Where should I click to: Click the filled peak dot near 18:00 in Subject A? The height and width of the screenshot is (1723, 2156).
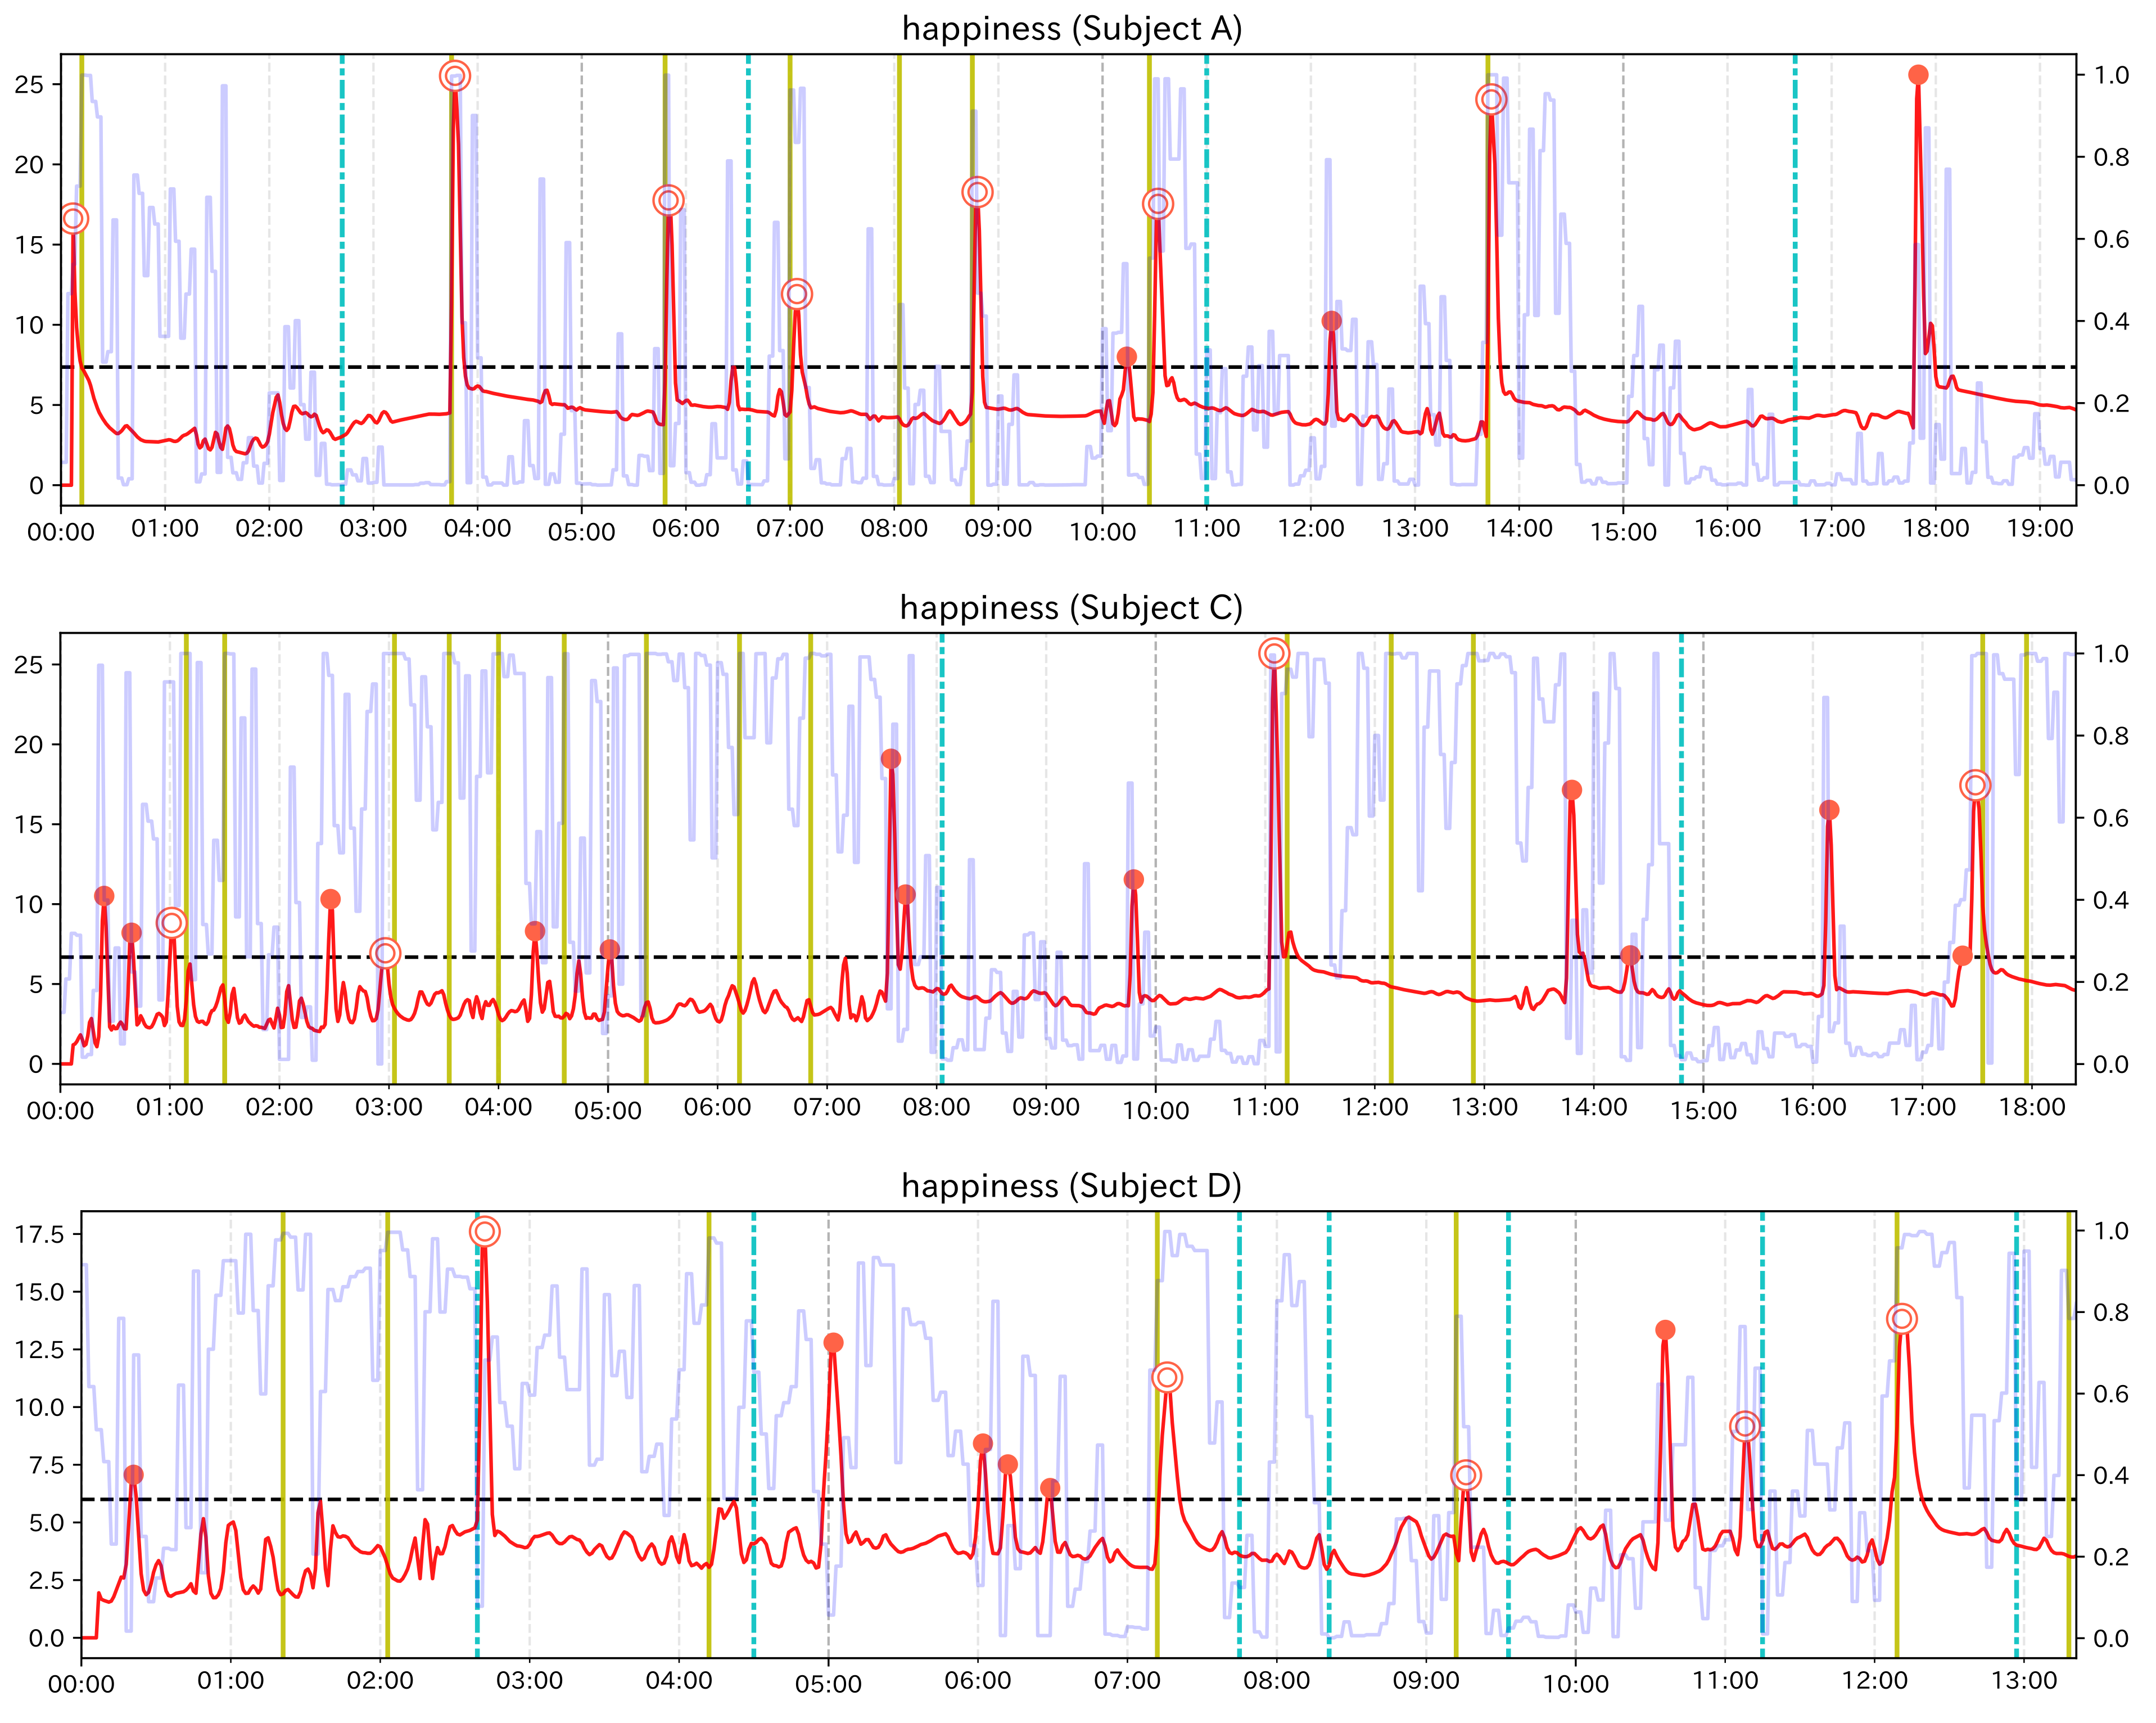pos(1918,75)
